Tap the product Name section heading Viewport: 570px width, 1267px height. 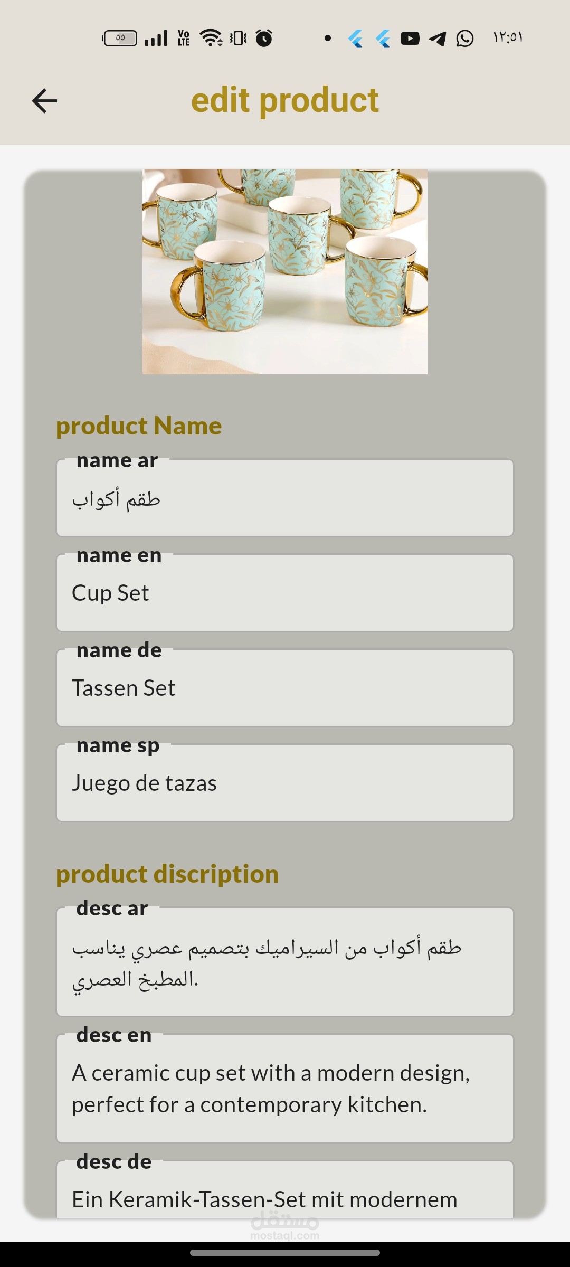click(x=139, y=426)
